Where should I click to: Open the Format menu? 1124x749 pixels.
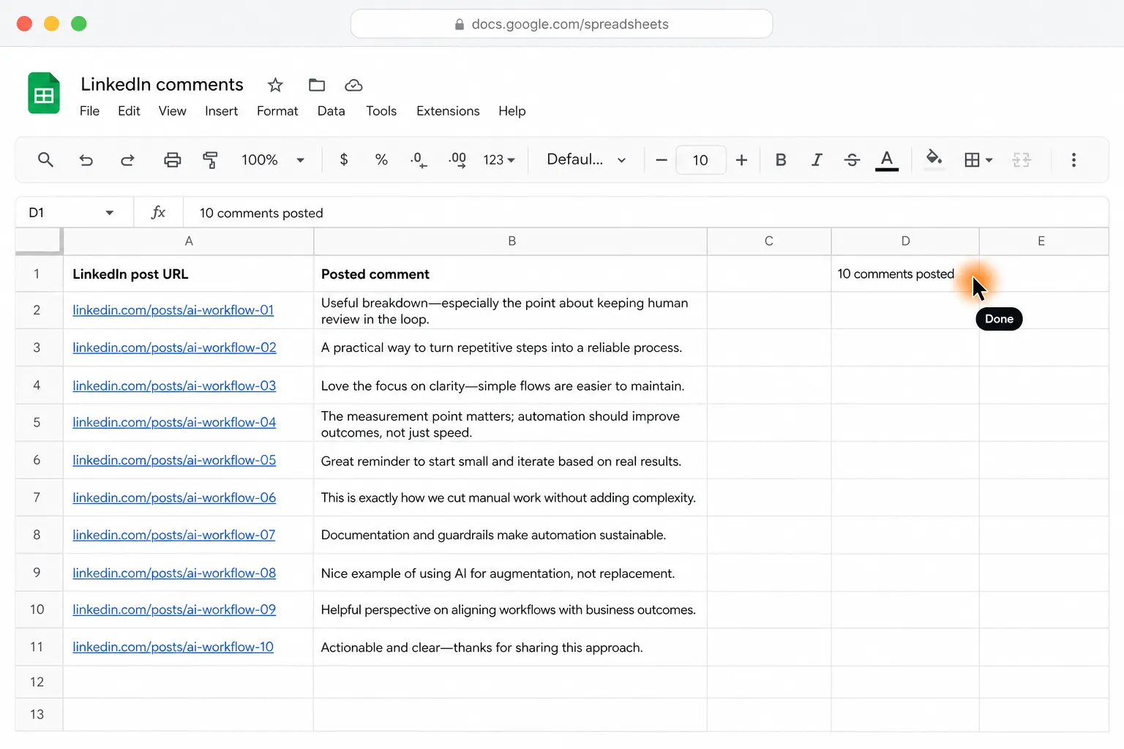click(x=277, y=111)
